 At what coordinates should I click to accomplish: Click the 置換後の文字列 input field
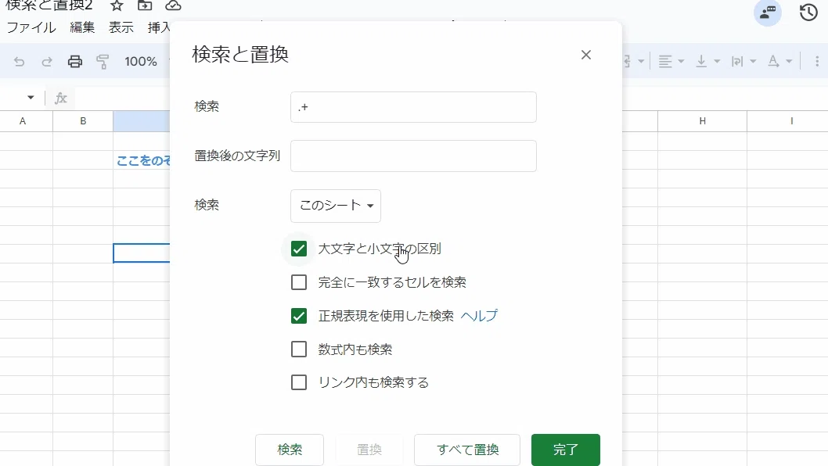[x=413, y=156]
